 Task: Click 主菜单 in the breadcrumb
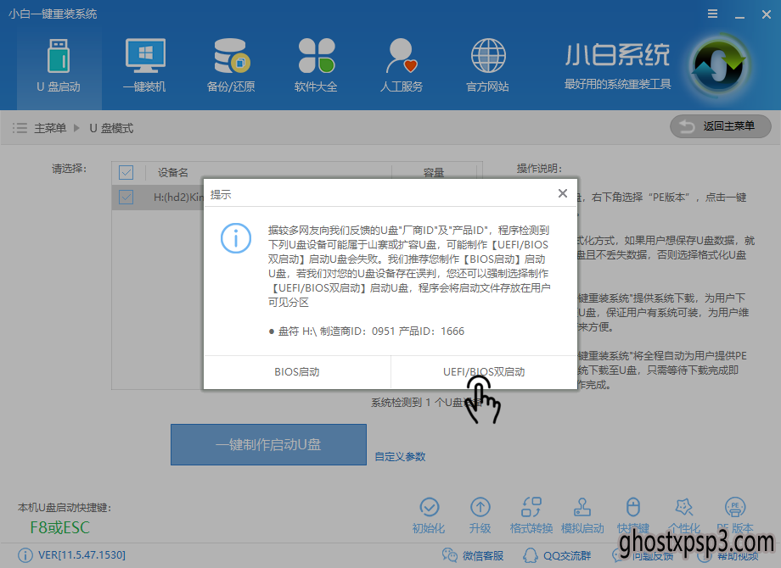pyautogui.click(x=49, y=128)
